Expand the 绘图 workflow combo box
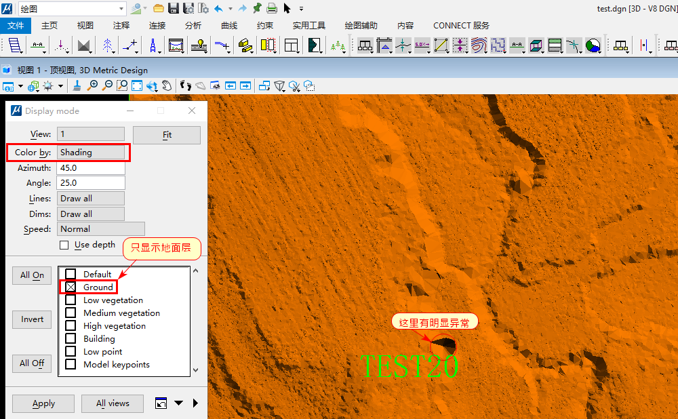The image size is (678, 419). click(x=121, y=9)
